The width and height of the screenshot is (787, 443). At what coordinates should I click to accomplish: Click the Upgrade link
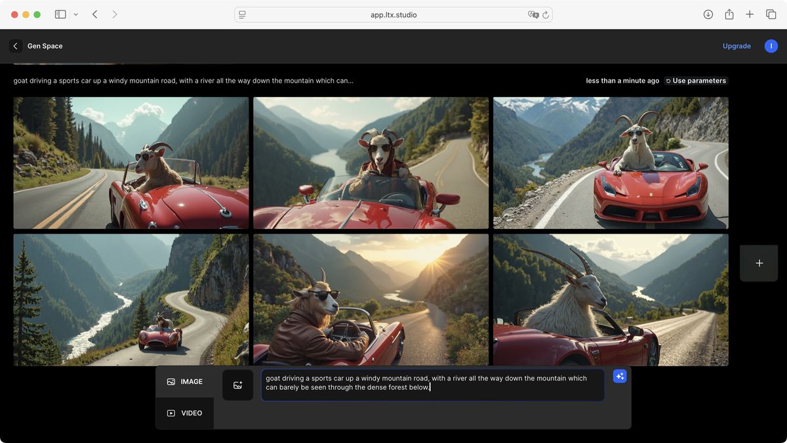pos(737,46)
